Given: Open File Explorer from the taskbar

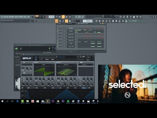Looking at the screenshot, I should 27,101.
